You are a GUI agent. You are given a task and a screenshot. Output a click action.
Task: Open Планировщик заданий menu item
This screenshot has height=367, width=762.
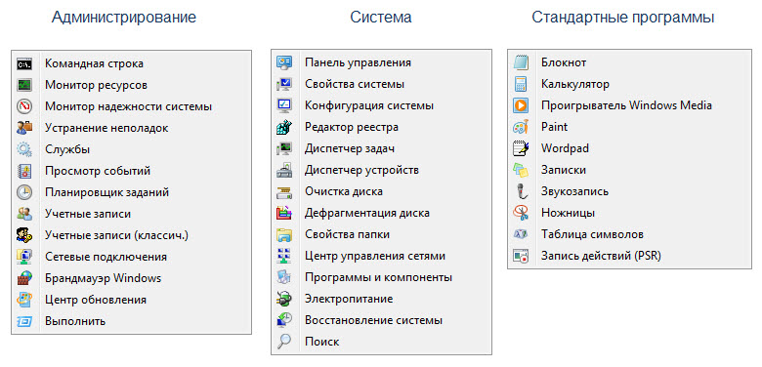(131, 192)
